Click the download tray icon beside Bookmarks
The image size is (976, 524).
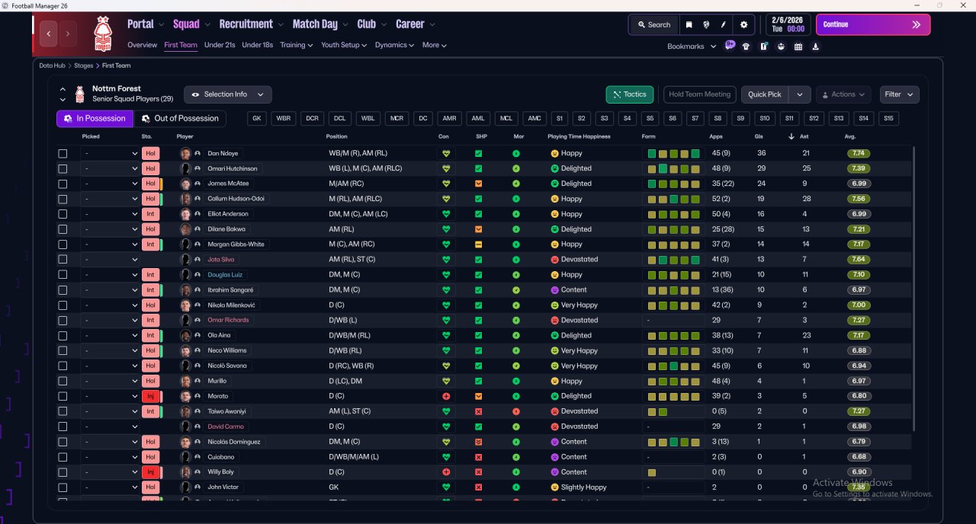coord(816,46)
